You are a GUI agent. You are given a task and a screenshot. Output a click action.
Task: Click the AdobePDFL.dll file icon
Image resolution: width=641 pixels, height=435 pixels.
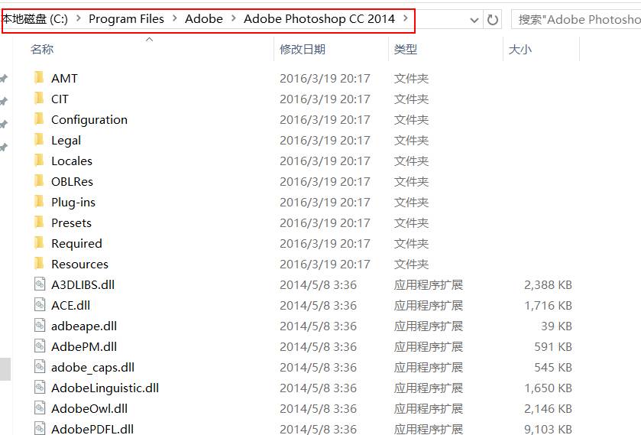(40, 428)
